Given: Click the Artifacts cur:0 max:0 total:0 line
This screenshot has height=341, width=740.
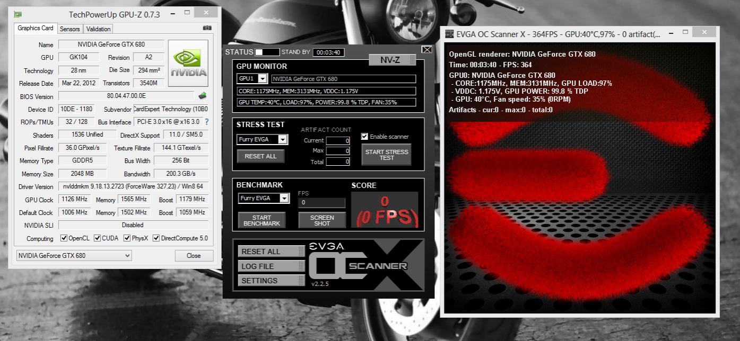Looking at the screenshot, I should point(501,110).
